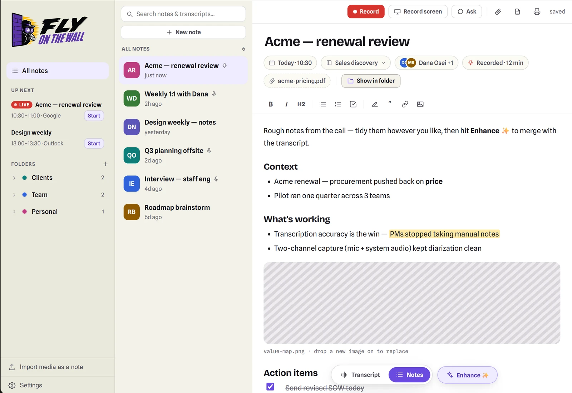572x393 pixels.
Task: Click the Record screen button
Action: click(418, 12)
